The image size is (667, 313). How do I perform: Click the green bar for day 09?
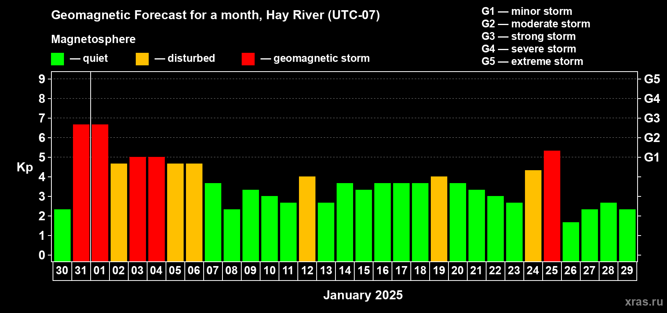pos(251,225)
